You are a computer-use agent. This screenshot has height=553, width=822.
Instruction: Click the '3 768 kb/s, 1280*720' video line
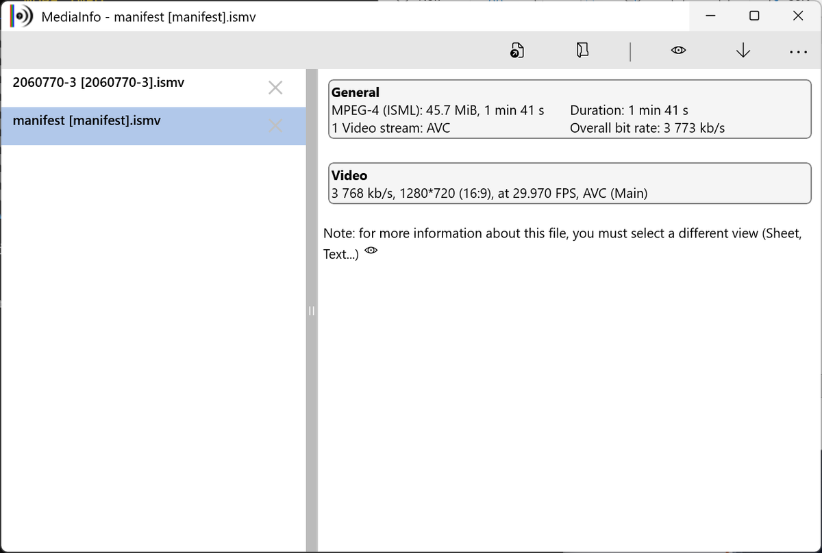490,194
